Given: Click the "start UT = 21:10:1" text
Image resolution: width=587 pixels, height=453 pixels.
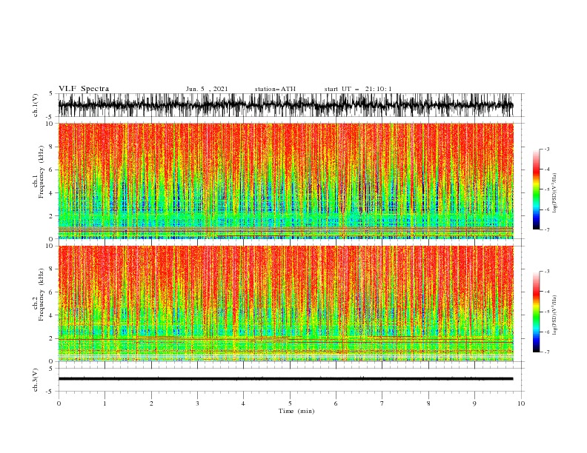Looking at the screenshot, I should pyautogui.click(x=358, y=89).
